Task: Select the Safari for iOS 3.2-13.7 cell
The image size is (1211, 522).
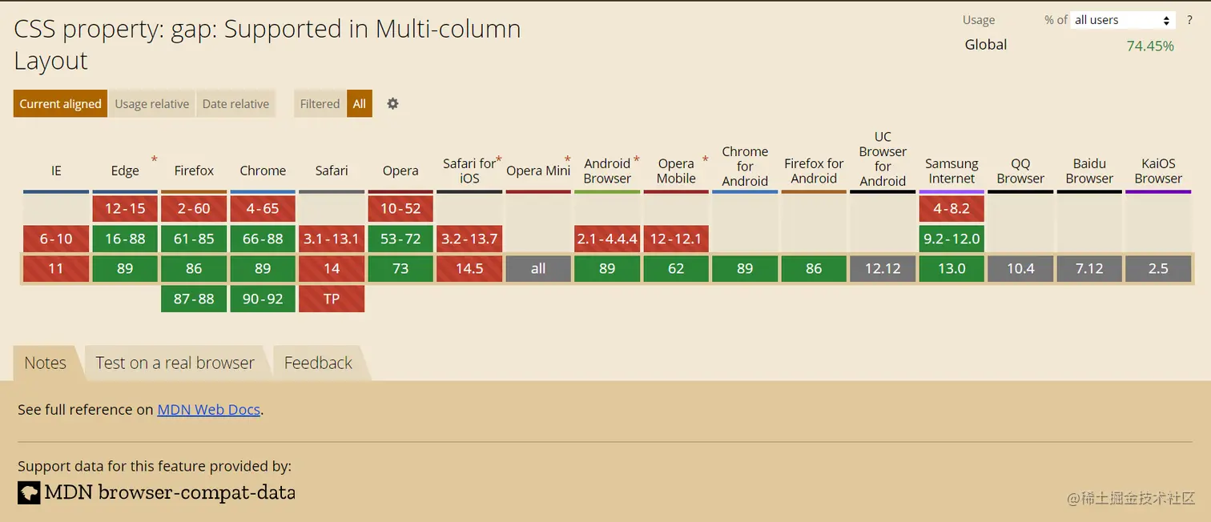Action: point(469,239)
